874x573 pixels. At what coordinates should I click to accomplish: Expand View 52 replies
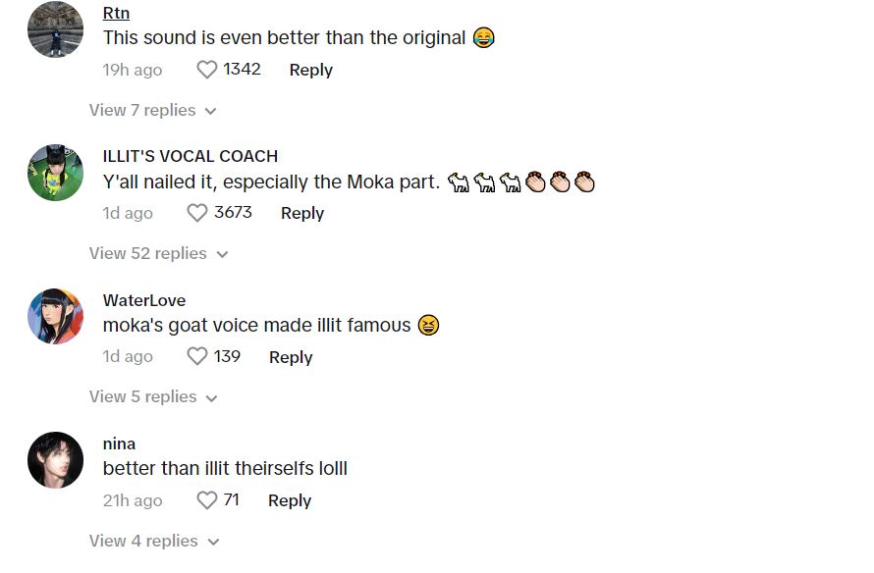tap(158, 253)
